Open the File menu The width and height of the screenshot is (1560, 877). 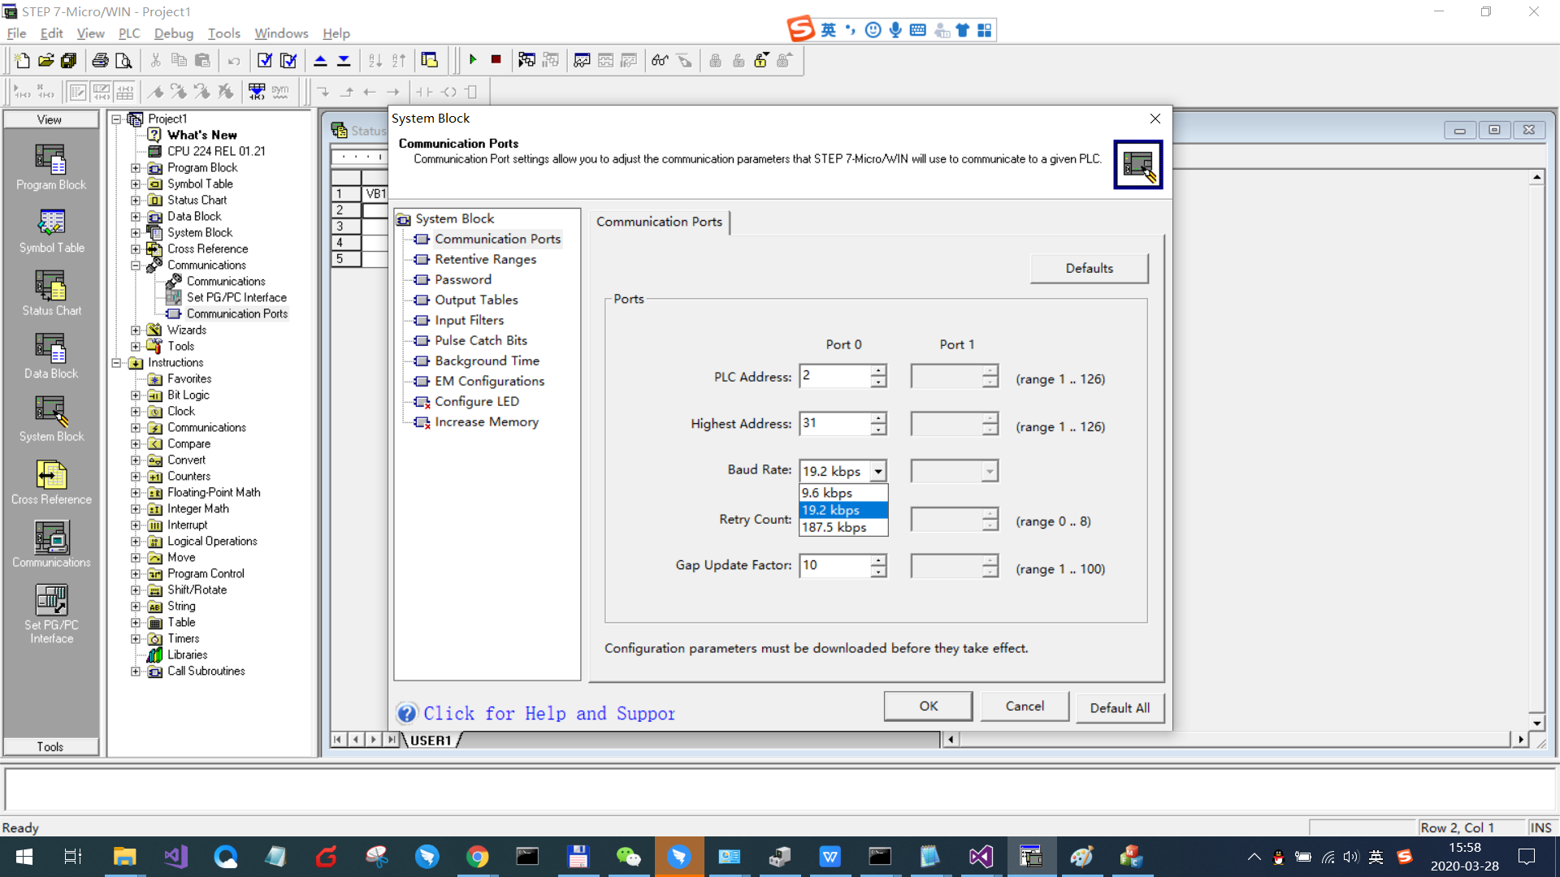pos(16,33)
